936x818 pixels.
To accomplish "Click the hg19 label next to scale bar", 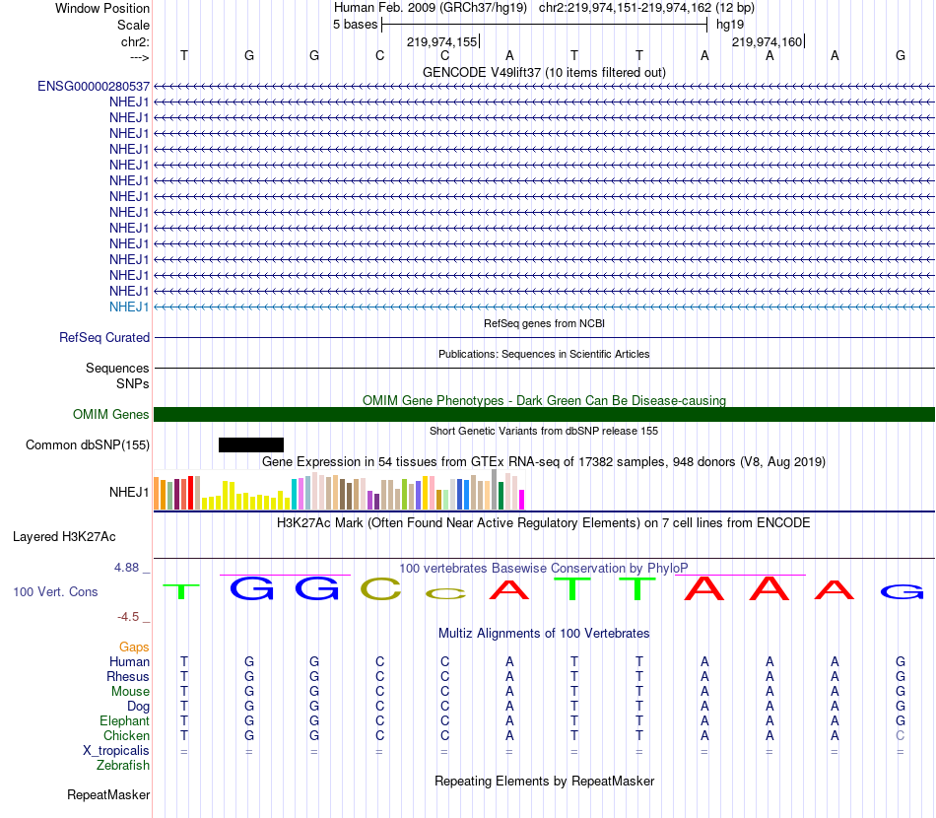I will [x=730, y=25].
